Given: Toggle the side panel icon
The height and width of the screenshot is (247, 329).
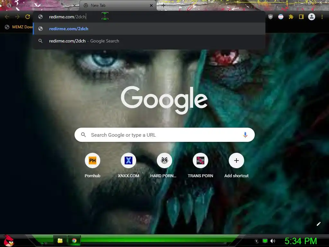Looking at the screenshot, I should tap(301, 17).
